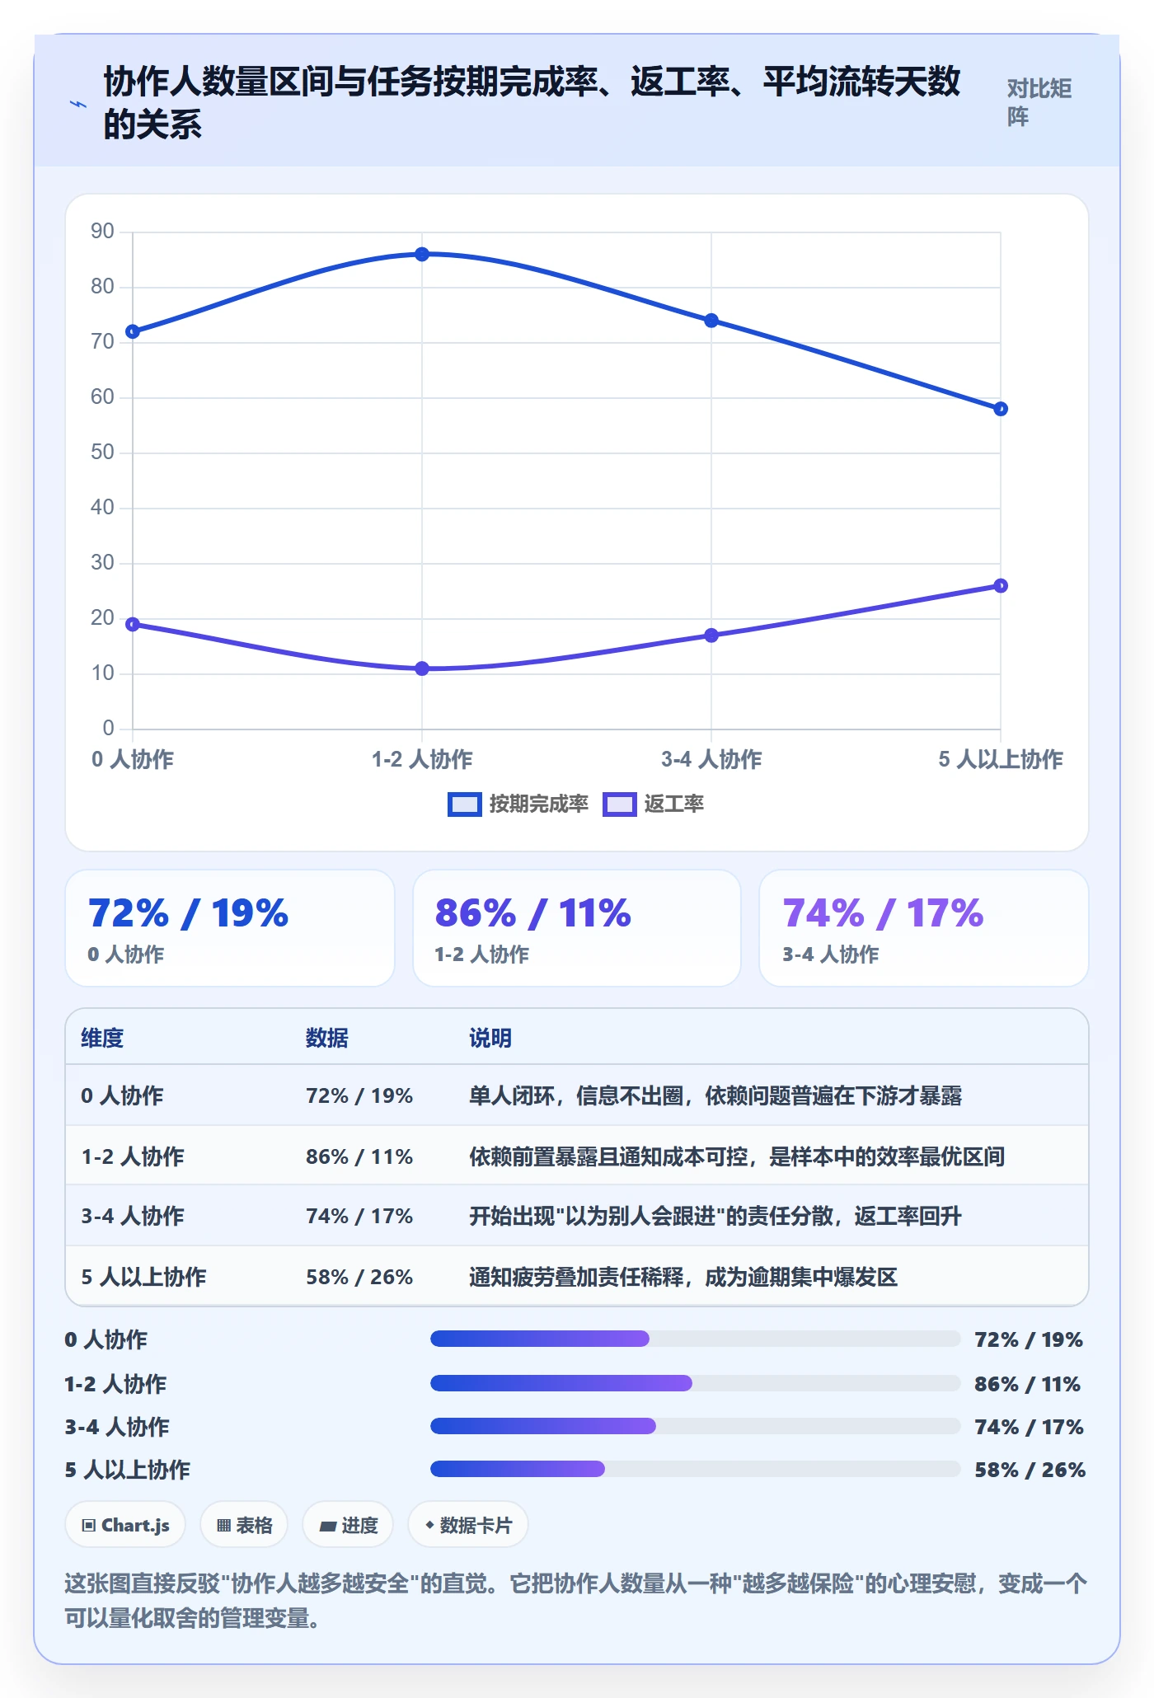Click x-axis label 5 人以上协作
1154x1698 pixels.
coord(1001,759)
